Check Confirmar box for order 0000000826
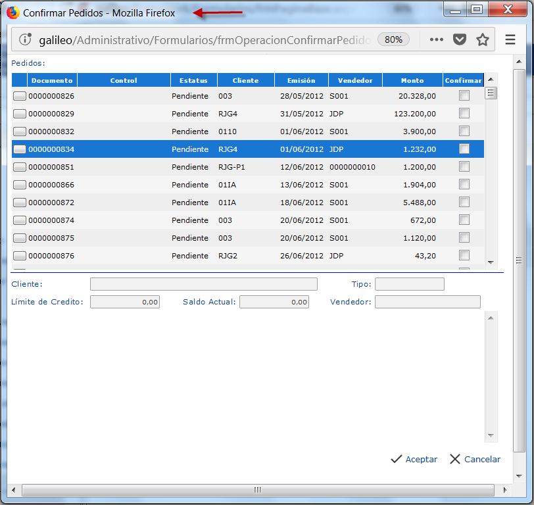Viewport: 534px width, 505px height. pyautogui.click(x=464, y=95)
